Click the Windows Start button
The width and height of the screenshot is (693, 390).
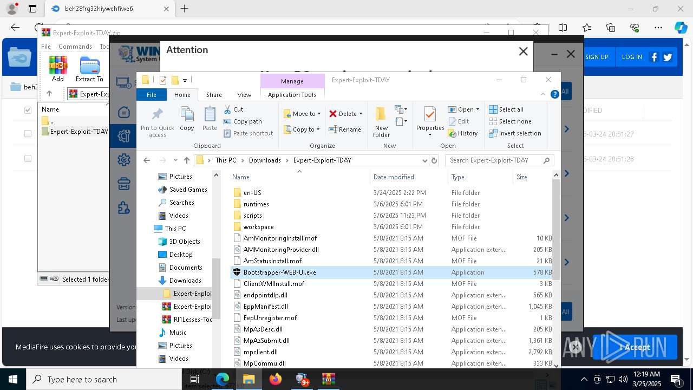tap(13, 379)
